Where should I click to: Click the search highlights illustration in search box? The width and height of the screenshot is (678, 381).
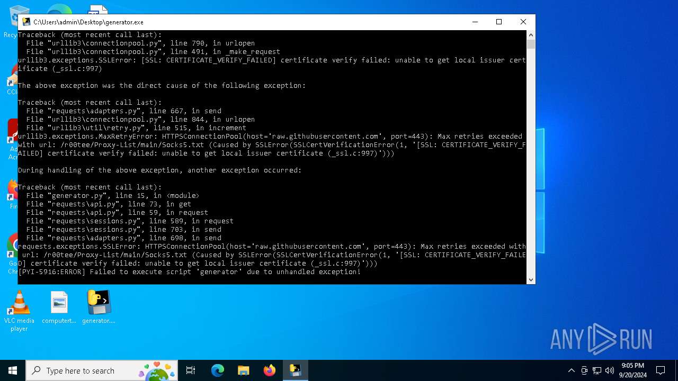157,370
